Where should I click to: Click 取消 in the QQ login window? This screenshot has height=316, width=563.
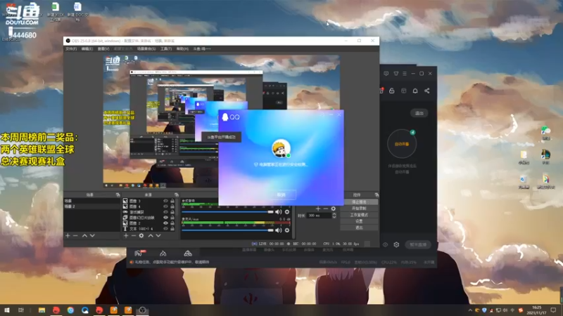281,195
